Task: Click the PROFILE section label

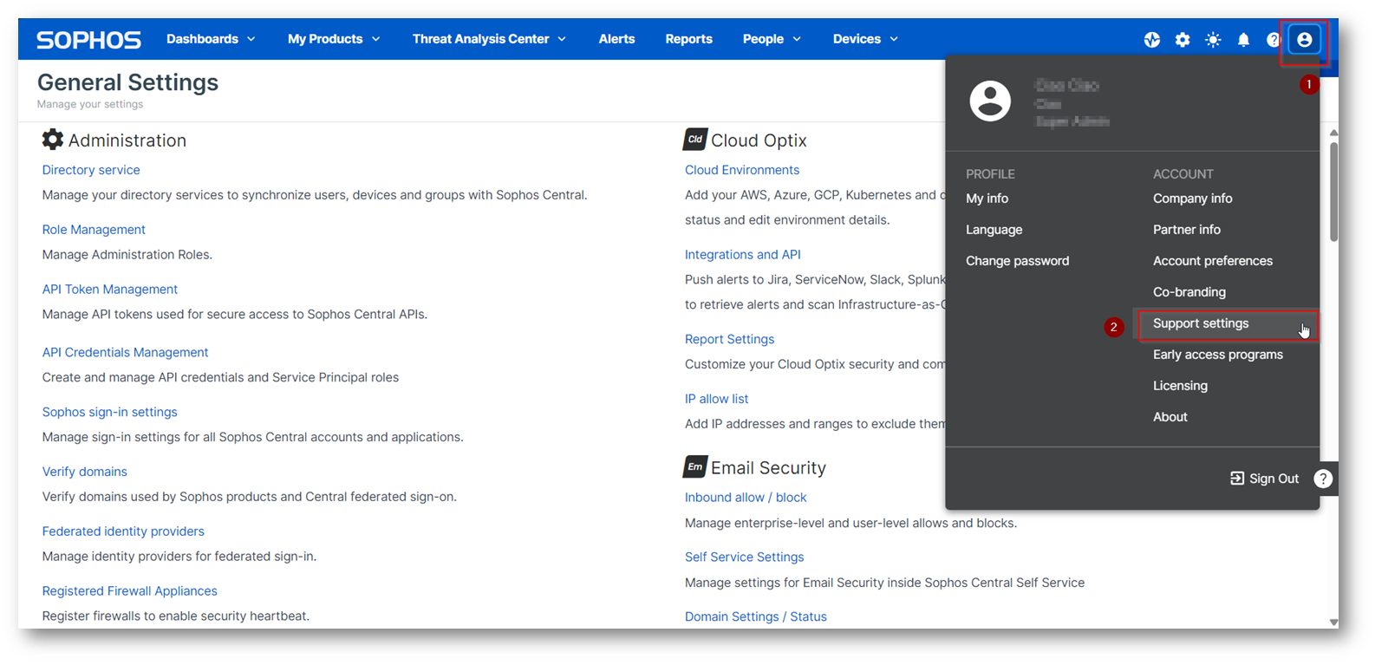Action: click(x=990, y=174)
